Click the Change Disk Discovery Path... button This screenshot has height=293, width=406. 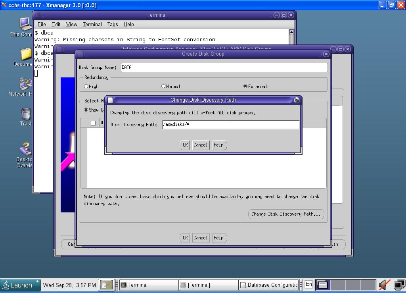(286, 214)
